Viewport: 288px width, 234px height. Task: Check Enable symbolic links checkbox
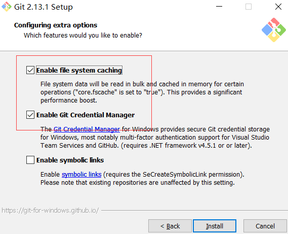tap(30, 160)
